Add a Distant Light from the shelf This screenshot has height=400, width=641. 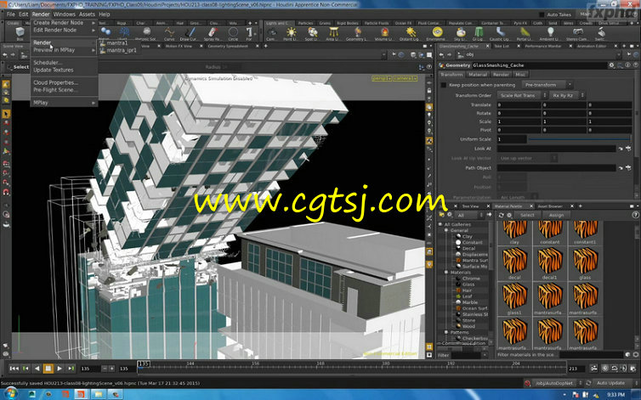click(x=410, y=33)
